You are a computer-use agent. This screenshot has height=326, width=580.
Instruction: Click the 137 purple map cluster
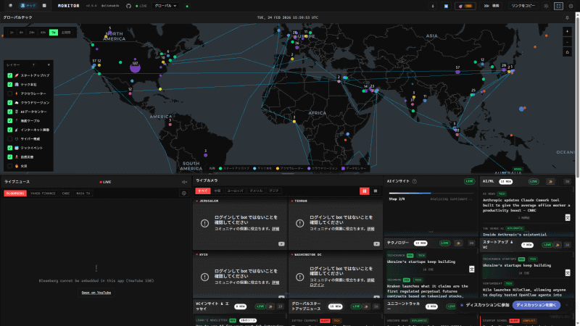click(x=135, y=67)
